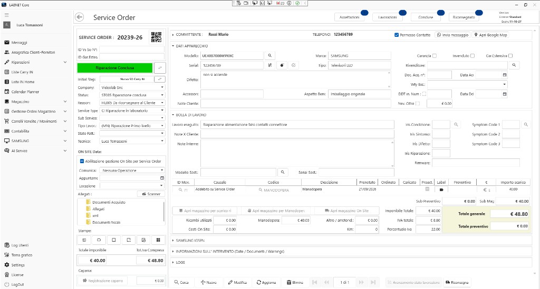Toggle Abilitazione gestione On Site per Service Order
Image resolution: width=540 pixels, height=289 pixels.
pos(82,161)
